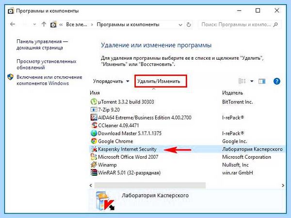Viewport: 291px width, 218px height.
Task: Click the Все эле... breadcrumb
Action: click(x=77, y=25)
